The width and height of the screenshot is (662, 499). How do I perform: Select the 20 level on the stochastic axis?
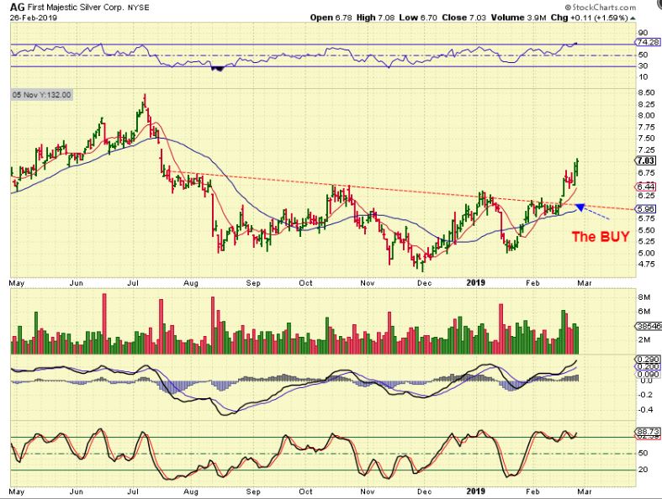point(643,470)
